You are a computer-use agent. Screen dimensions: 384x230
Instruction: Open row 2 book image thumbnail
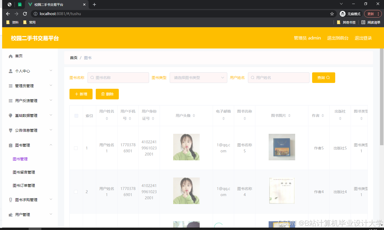tap(282, 191)
